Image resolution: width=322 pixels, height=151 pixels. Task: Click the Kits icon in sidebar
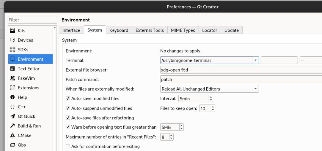12,30
